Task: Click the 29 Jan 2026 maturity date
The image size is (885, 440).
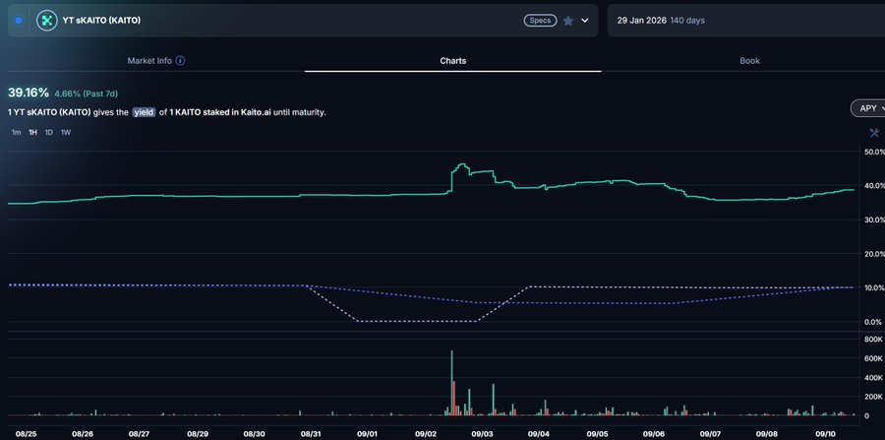Action: (x=642, y=21)
